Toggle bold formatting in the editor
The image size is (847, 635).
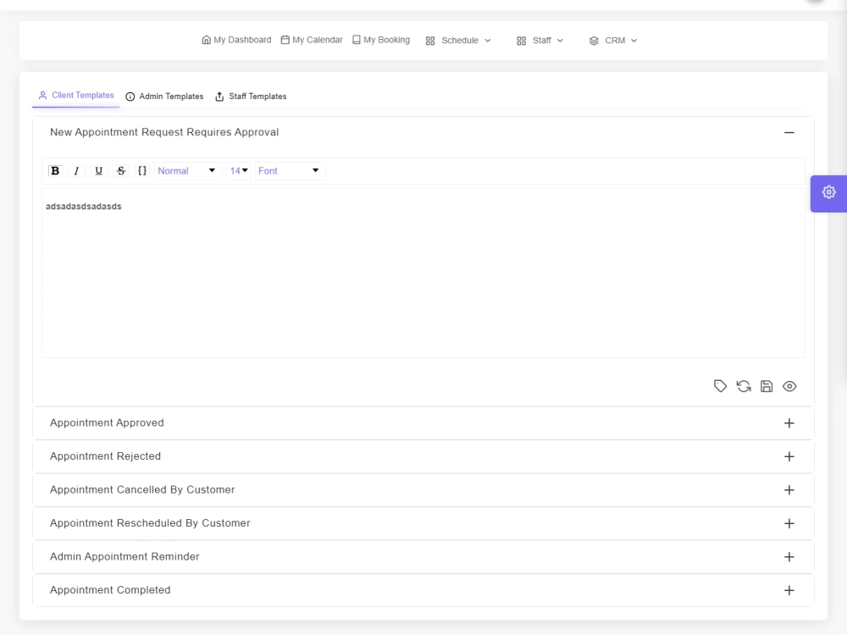(55, 171)
